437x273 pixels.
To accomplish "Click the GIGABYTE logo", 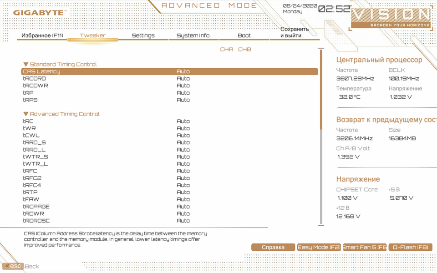I will (x=40, y=13).
